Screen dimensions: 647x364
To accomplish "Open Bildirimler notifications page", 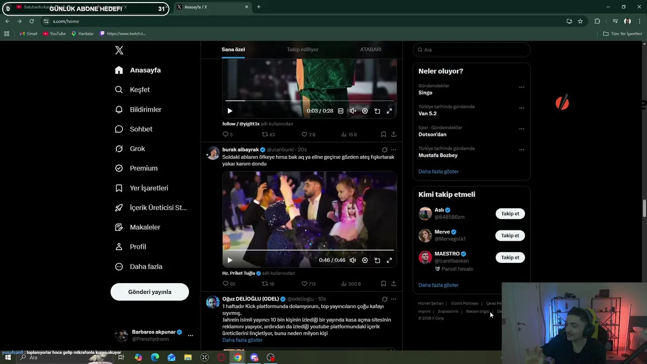I will pos(138,109).
